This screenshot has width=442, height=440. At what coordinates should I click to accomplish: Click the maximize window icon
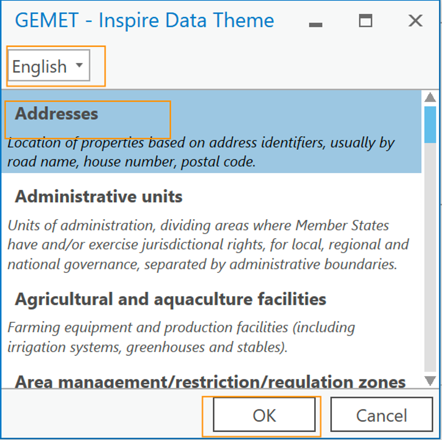(x=365, y=21)
